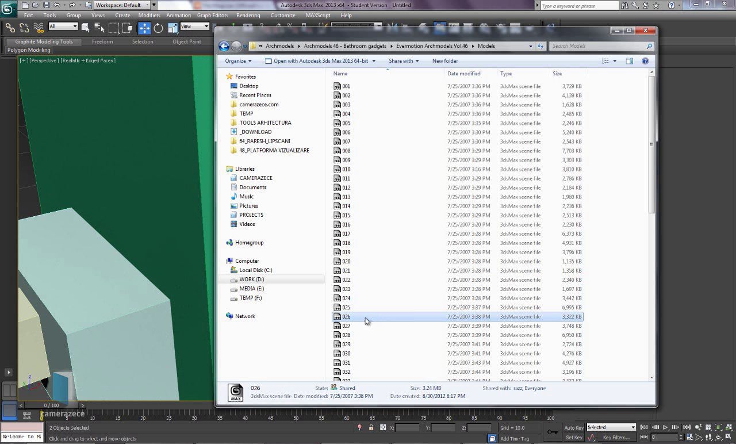736x444 pixels.
Task: Choose the Rectangular Selection Region tool
Action: click(114, 28)
